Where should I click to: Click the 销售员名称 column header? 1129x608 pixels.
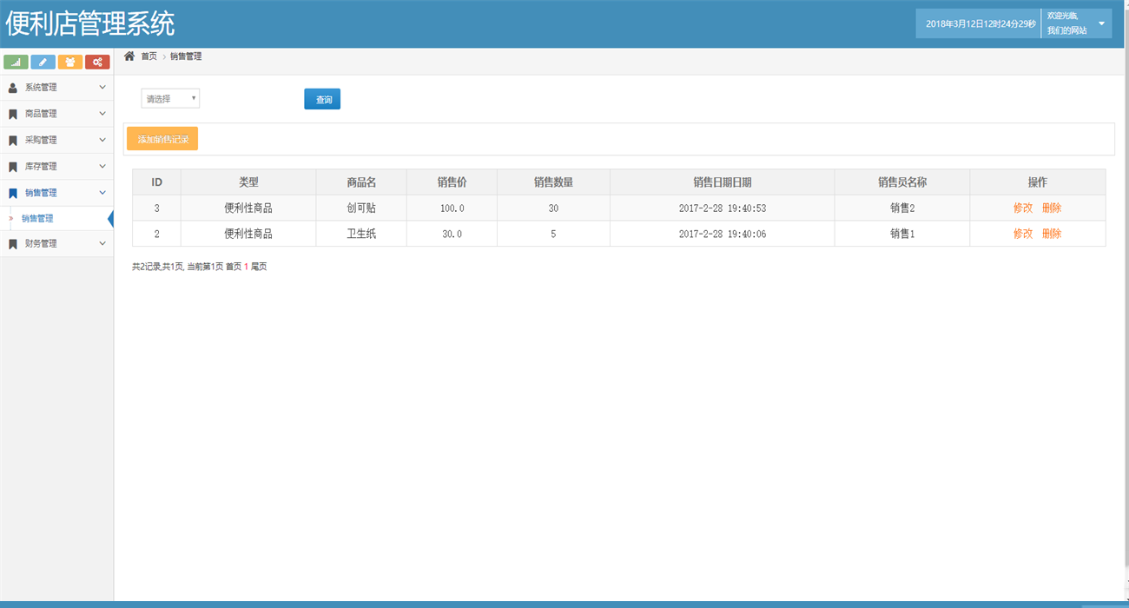(x=902, y=182)
